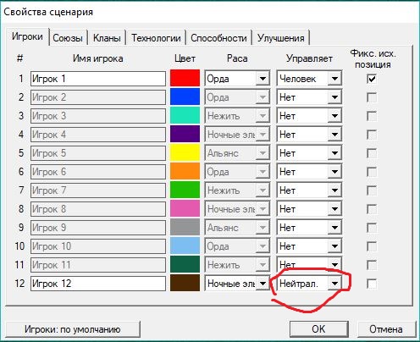Open the controller dropdown for player 10
Screen dimensions: 420x342
point(309,246)
